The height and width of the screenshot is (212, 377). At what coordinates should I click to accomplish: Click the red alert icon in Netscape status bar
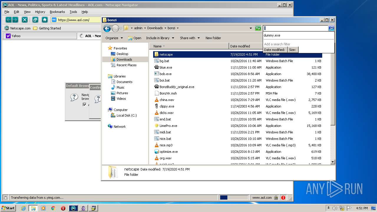pyautogui.click(x=283, y=198)
